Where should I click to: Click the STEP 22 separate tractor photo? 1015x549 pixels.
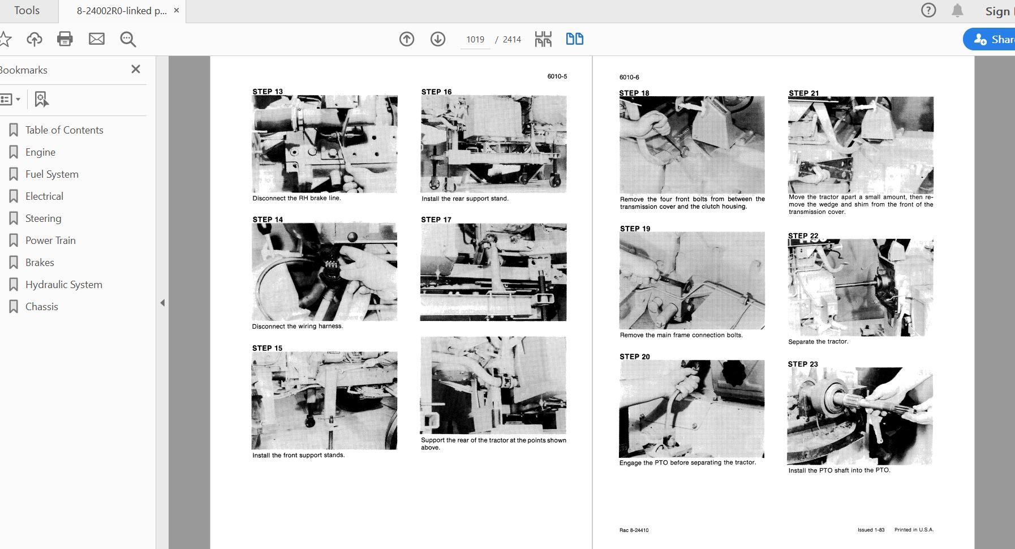pyautogui.click(x=861, y=288)
